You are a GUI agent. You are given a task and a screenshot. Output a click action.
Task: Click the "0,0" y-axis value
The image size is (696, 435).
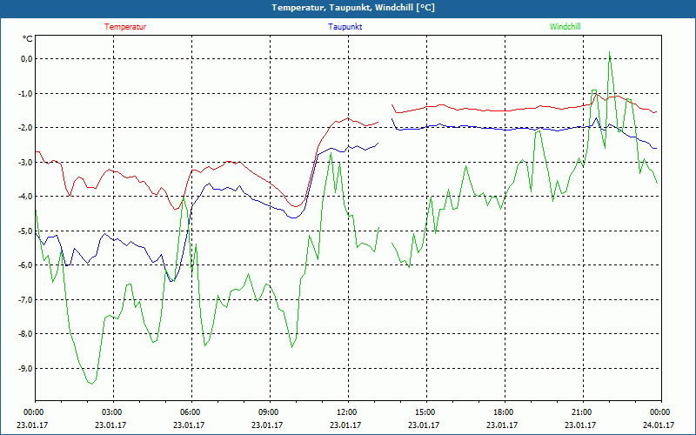click(x=26, y=59)
